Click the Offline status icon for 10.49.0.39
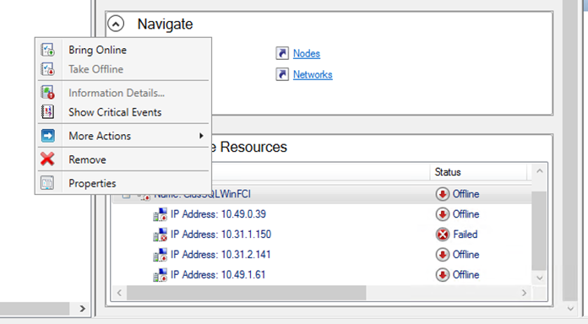Viewport: 588px width, 324px height. [x=443, y=214]
